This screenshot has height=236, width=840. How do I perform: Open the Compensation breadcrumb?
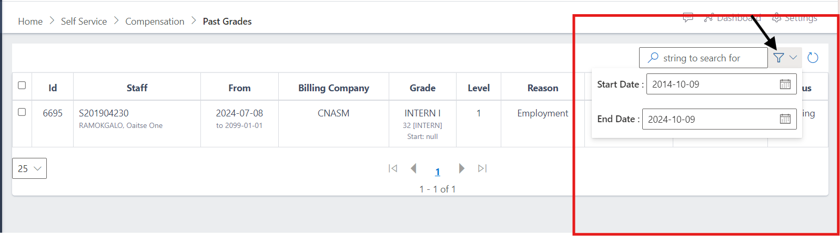click(155, 22)
